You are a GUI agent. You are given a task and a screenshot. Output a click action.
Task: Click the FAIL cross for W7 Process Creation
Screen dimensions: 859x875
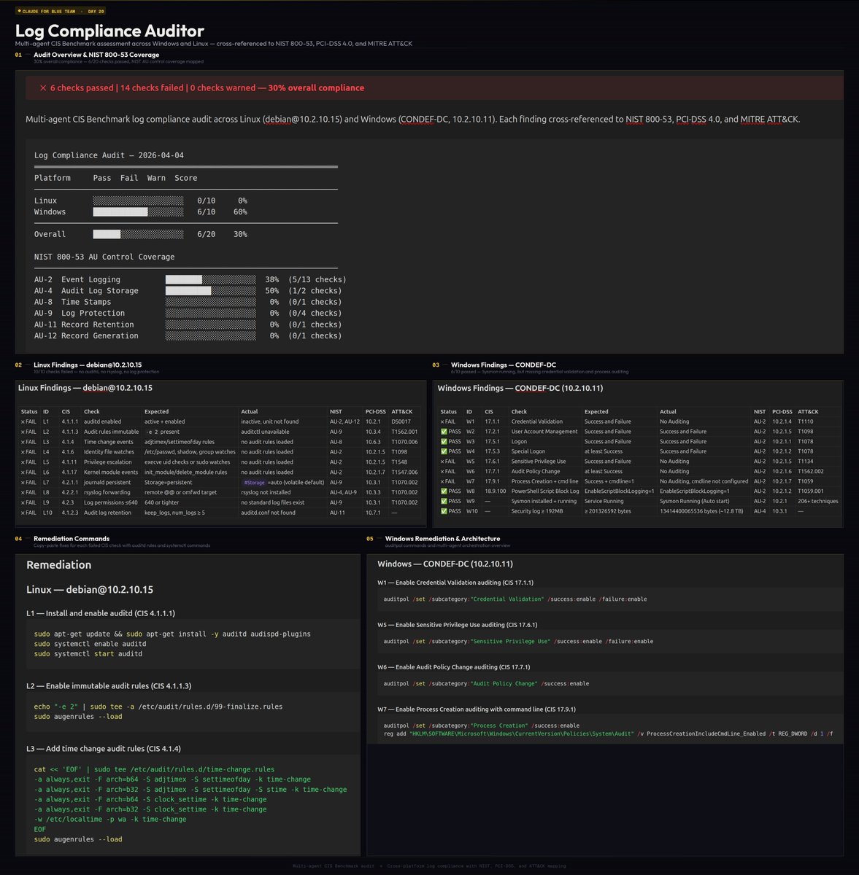[x=443, y=481]
